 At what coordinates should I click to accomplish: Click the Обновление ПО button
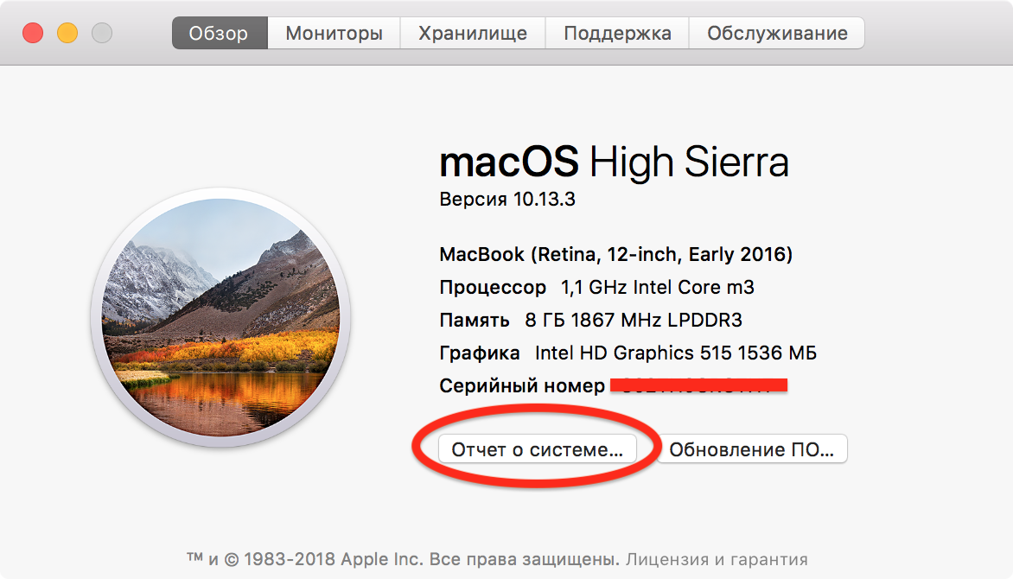pyautogui.click(x=751, y=449)
